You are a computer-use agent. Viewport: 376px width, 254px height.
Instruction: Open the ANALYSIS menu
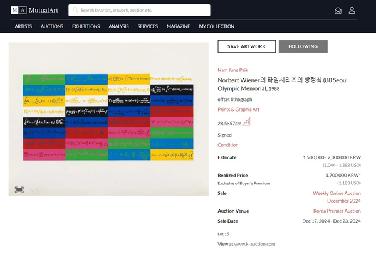[118, 26]
